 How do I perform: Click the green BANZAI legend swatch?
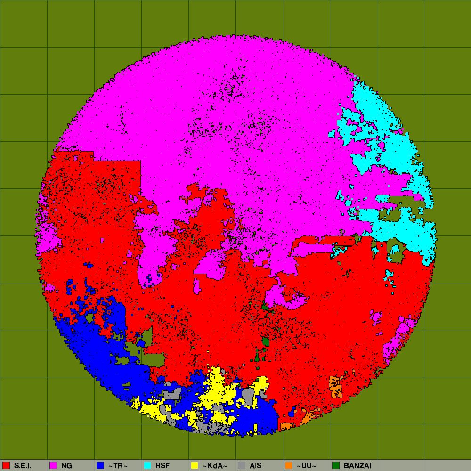(x=336, y=465)
